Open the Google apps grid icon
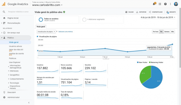The image size is (181, 105). (160, 4)
